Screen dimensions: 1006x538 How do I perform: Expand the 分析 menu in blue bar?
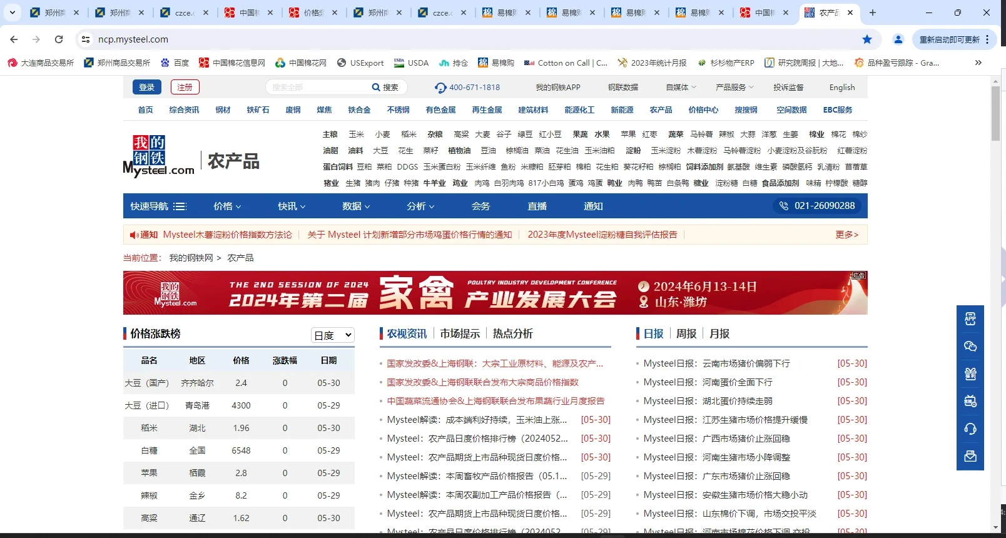point(420,206)
